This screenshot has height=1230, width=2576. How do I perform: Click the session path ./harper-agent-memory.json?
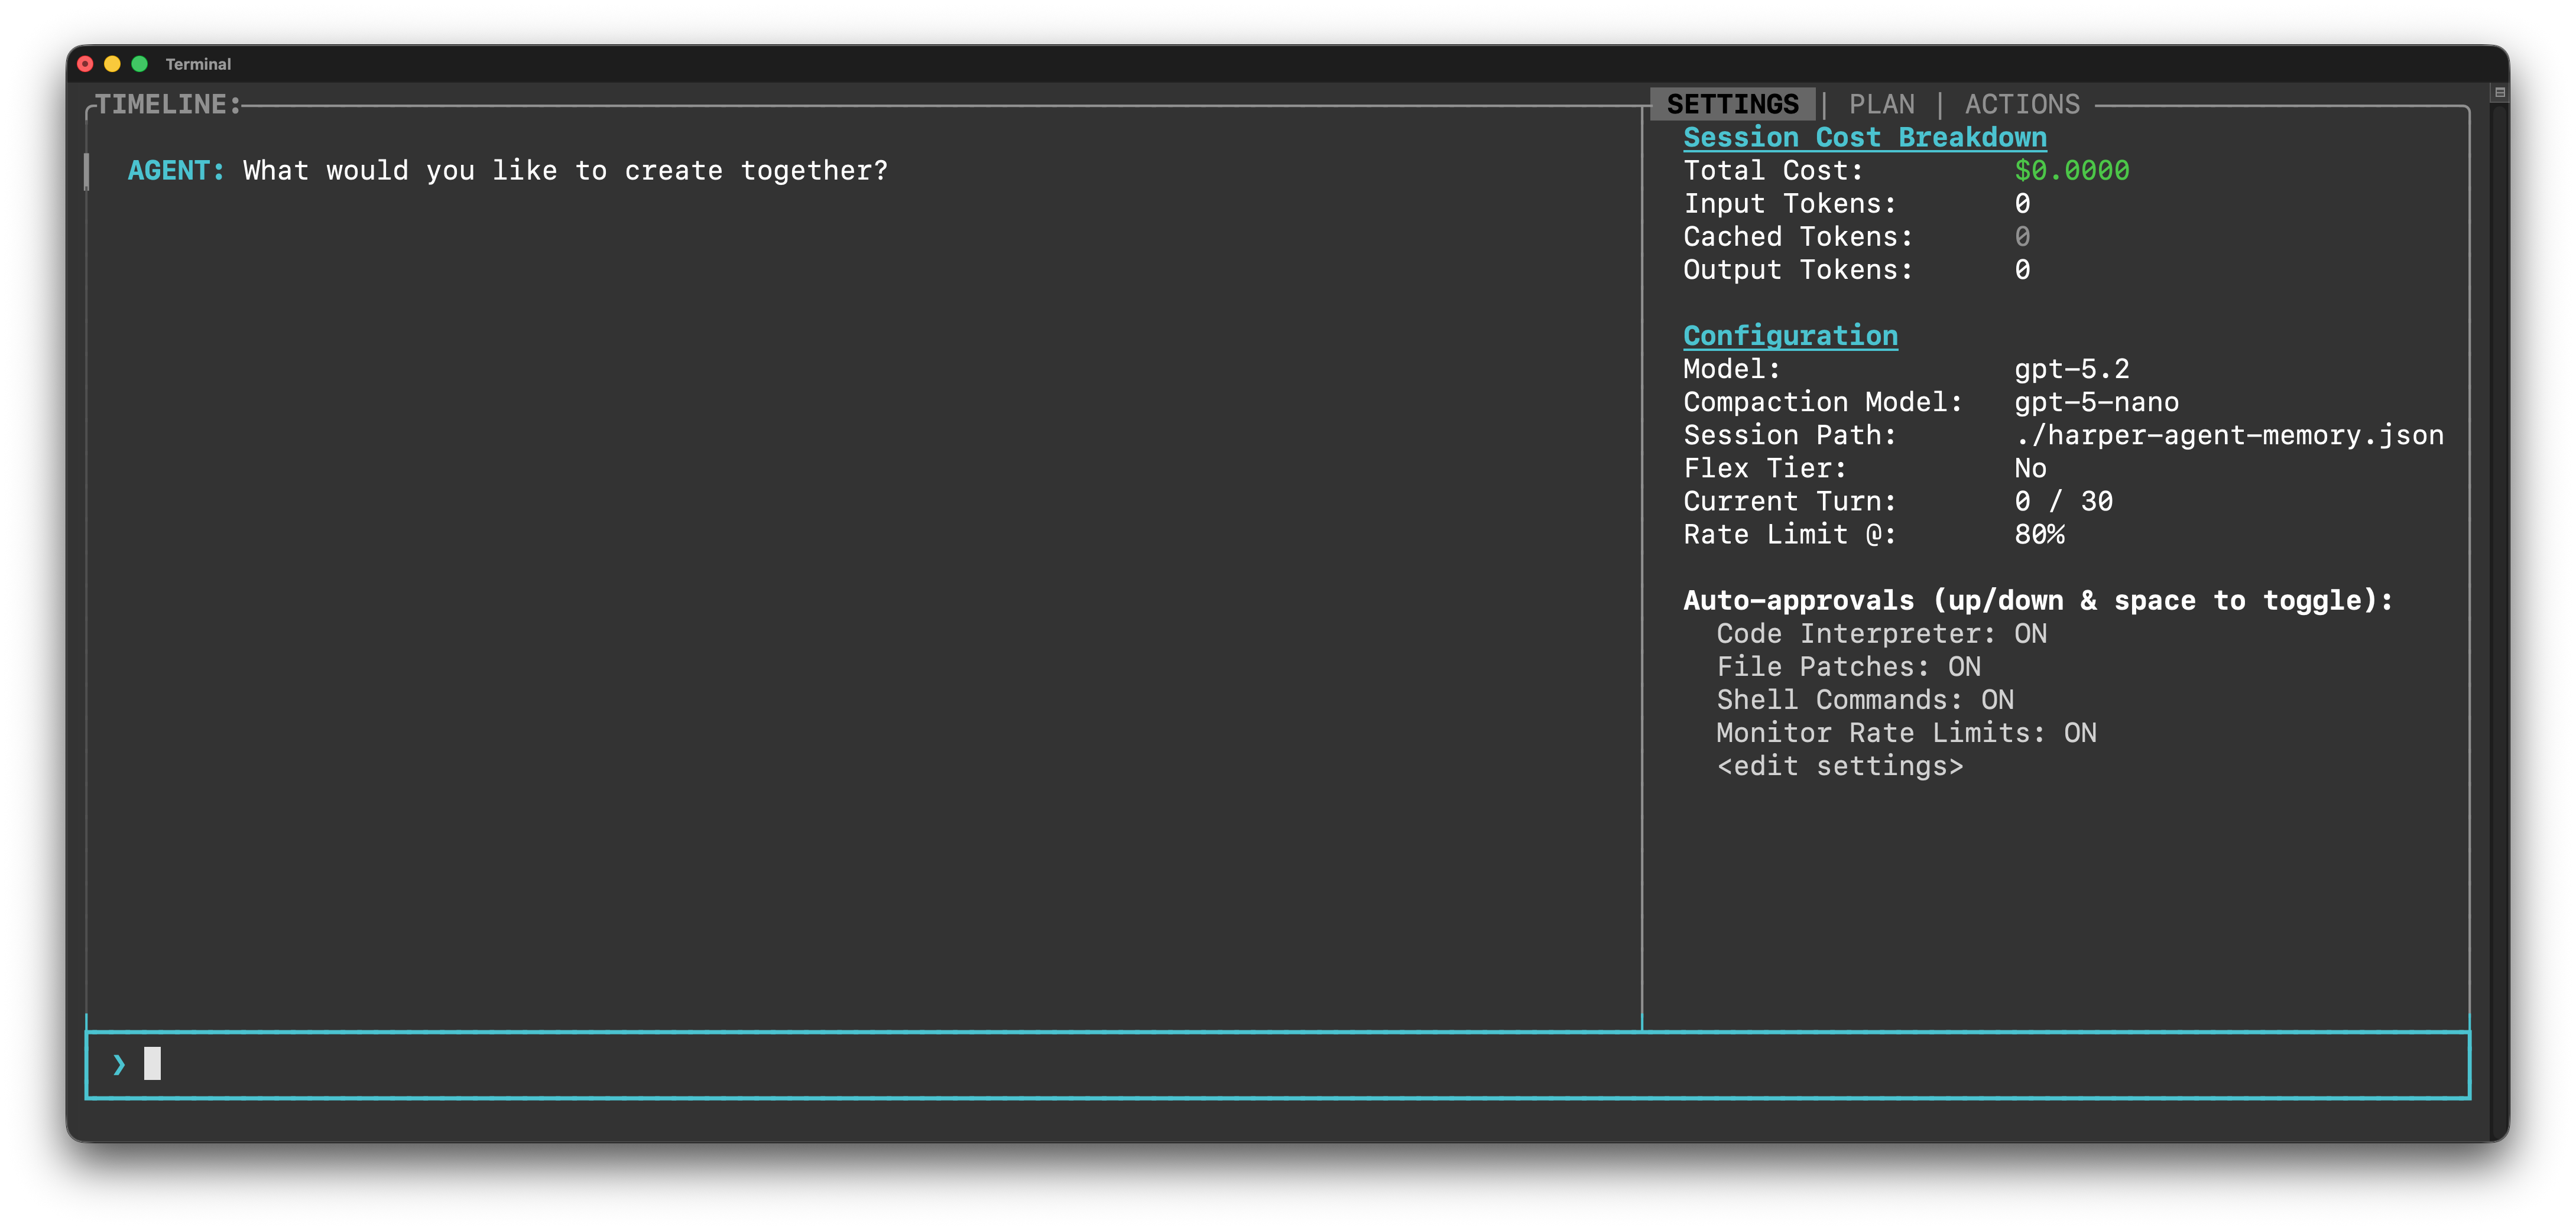2229,435
